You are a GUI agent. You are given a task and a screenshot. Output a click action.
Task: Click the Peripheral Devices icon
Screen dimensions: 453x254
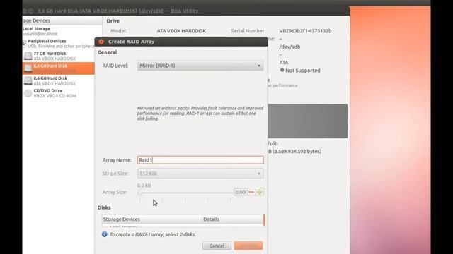click(x=25, y=44)
